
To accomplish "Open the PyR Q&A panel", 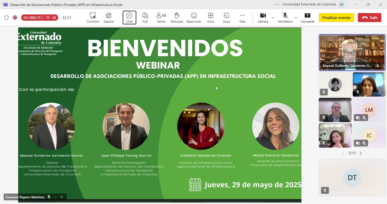I will pyautogui.click(x=145, y=18).
